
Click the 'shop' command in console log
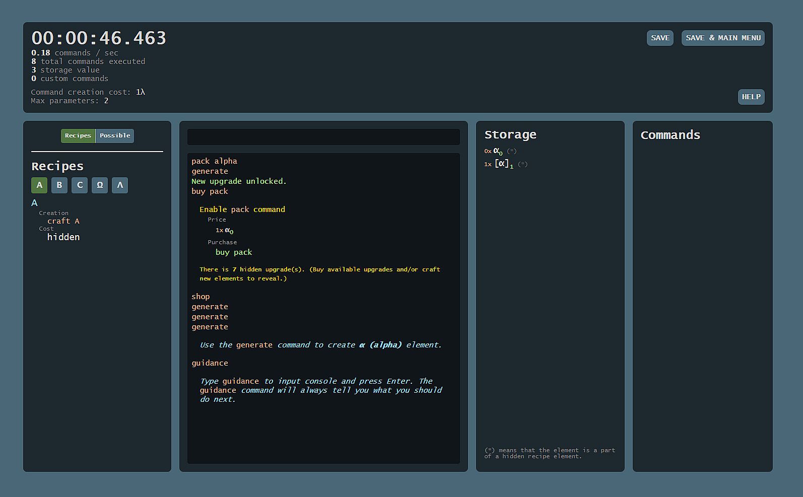coord(200,297)
